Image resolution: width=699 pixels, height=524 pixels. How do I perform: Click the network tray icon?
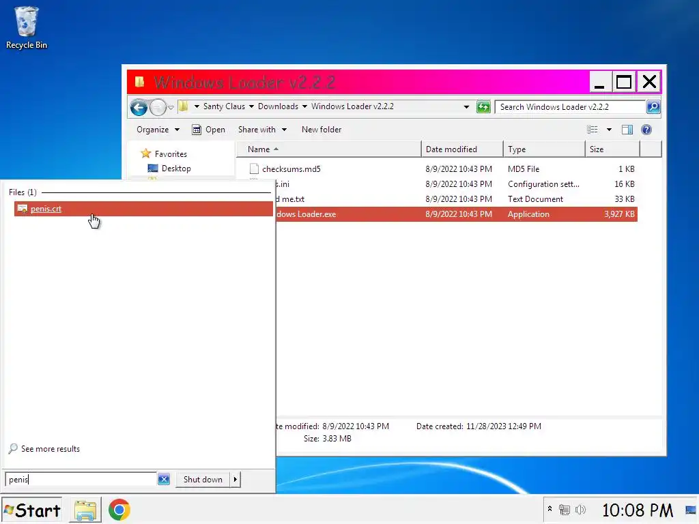coord(565,510)
